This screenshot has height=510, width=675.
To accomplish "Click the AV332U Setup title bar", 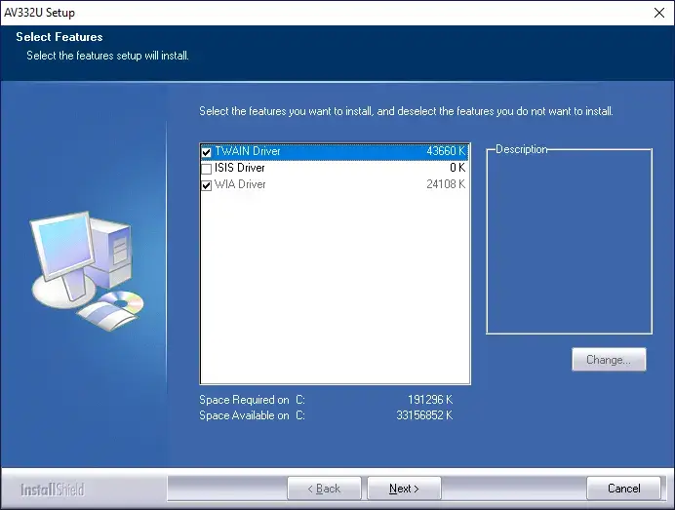I will tap(293, 13).
